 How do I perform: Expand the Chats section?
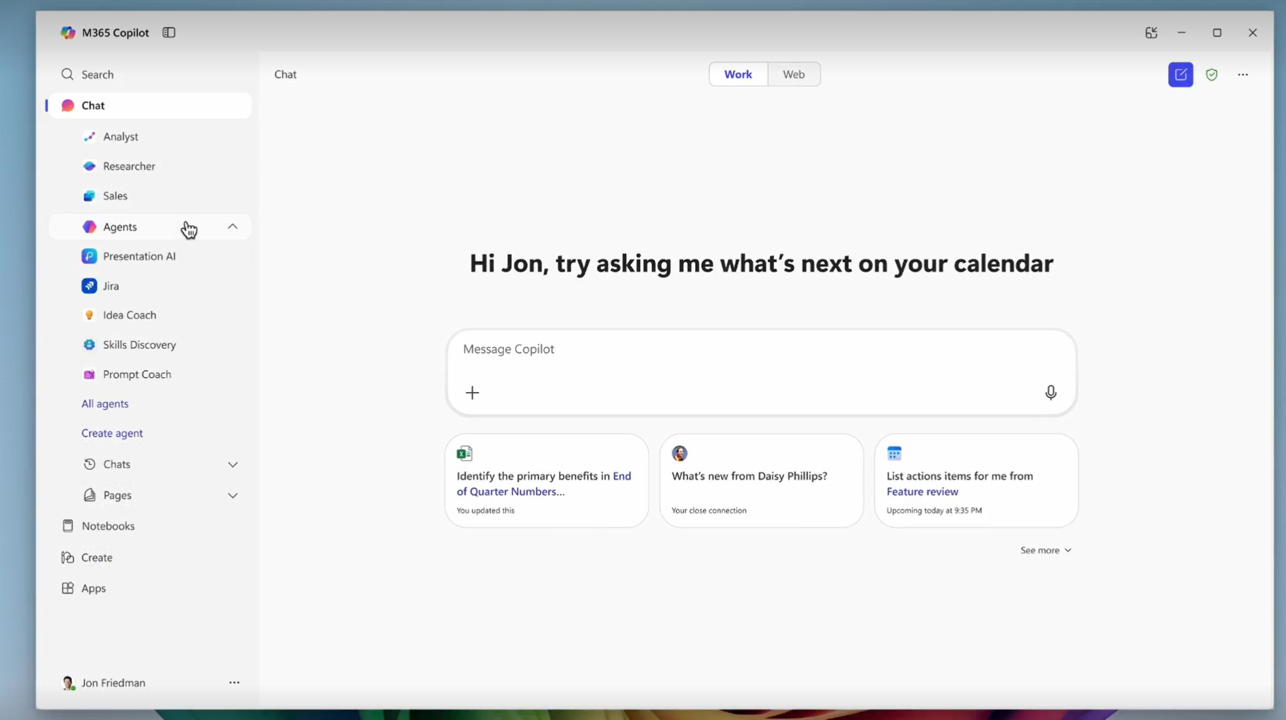pos(232,464)
